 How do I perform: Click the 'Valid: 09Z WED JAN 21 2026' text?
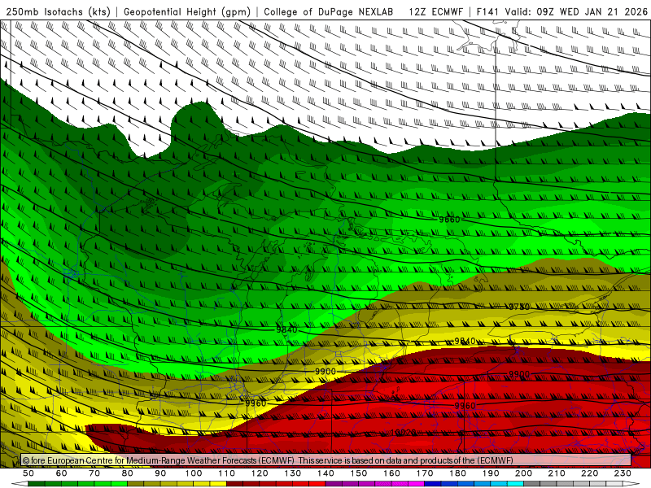576,11
